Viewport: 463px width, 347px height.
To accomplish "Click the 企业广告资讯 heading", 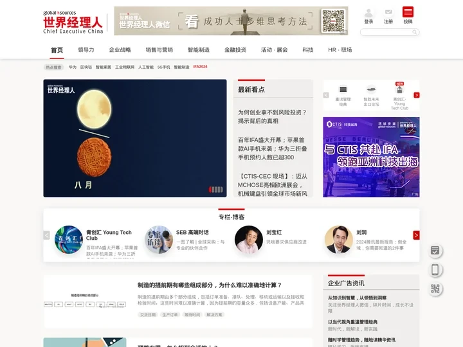I will (346, 283).
